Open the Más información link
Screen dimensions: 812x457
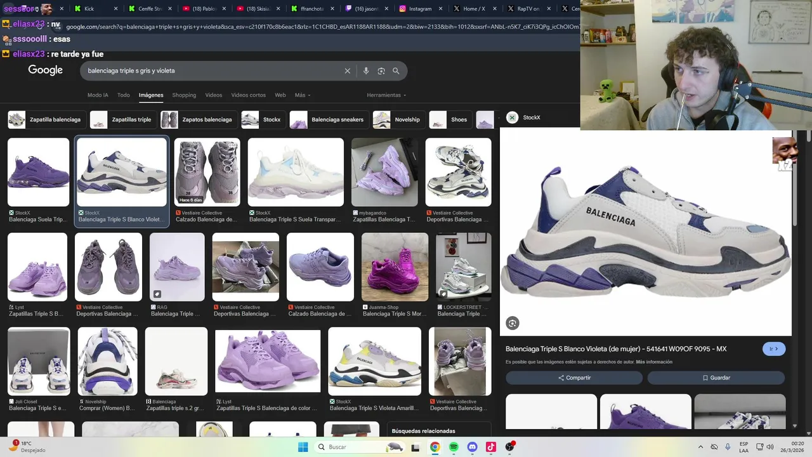(654, 362)
